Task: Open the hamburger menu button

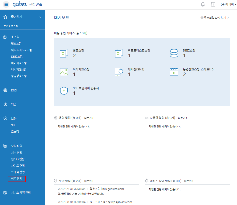Action: [6, 5]
